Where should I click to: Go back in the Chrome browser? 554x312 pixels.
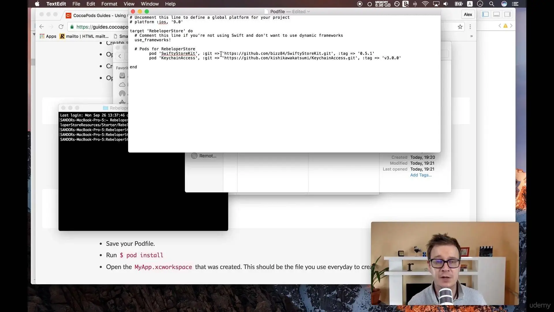(42, 27)
